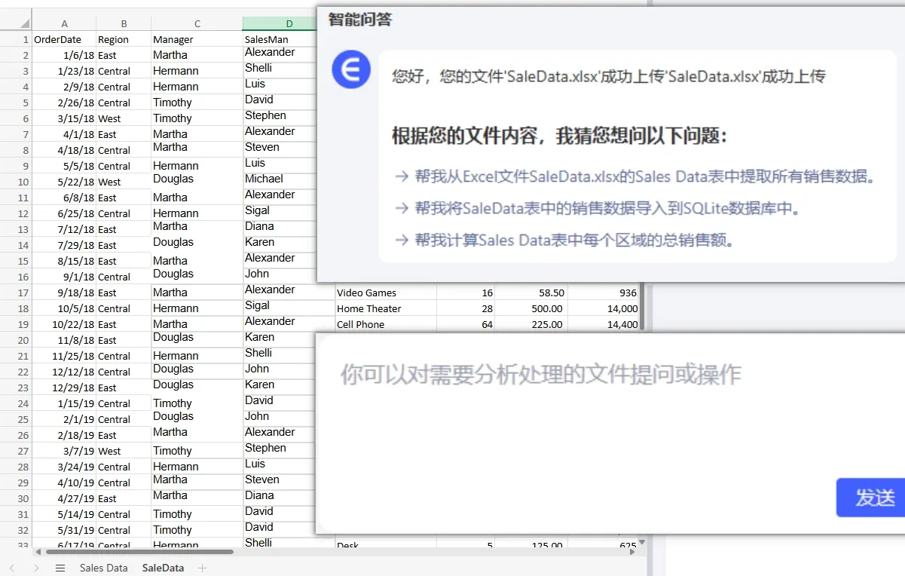
Task: Click the Timothy cell in row 5
Action: coord(197,103)
